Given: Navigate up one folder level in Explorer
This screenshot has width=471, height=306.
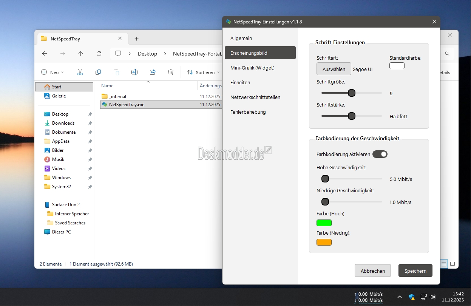Looking at the screenshot, I should tap(81, 54).
